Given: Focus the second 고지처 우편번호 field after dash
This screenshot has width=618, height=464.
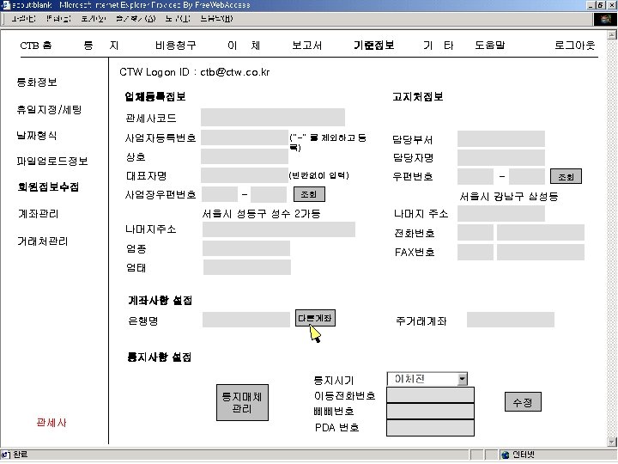Looking at the screenshot, I should (527, 177).
